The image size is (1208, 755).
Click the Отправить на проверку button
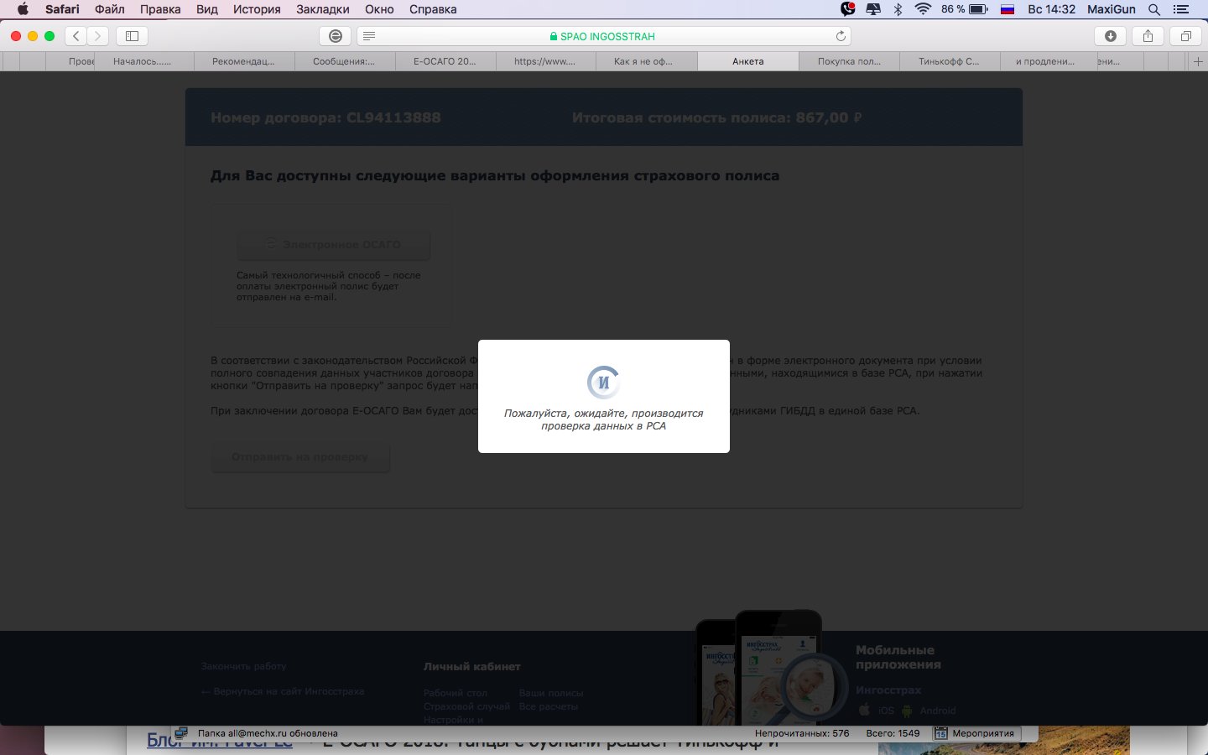point(299,457)
